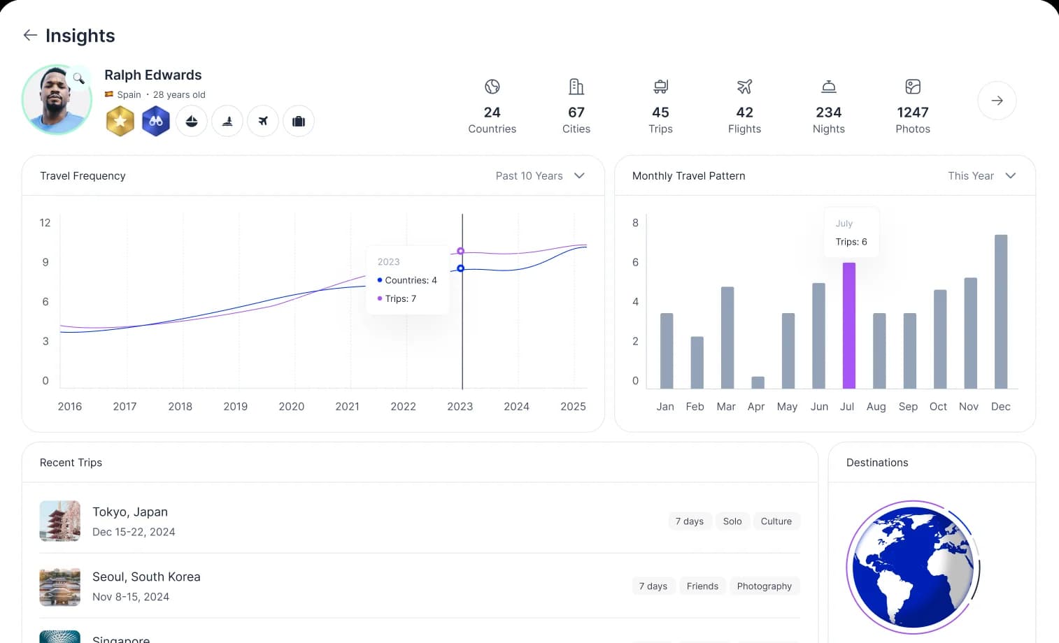Select the blue binoculars badge

156,121
